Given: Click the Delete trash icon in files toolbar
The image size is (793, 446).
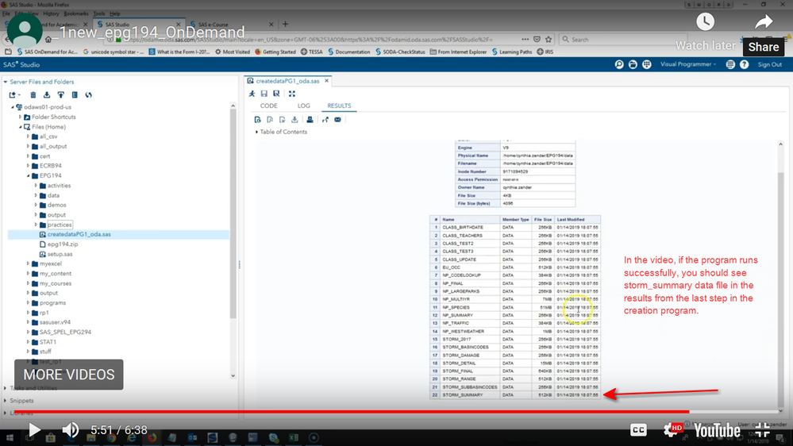Looking at the screenshot, I should tap(33, 94).
